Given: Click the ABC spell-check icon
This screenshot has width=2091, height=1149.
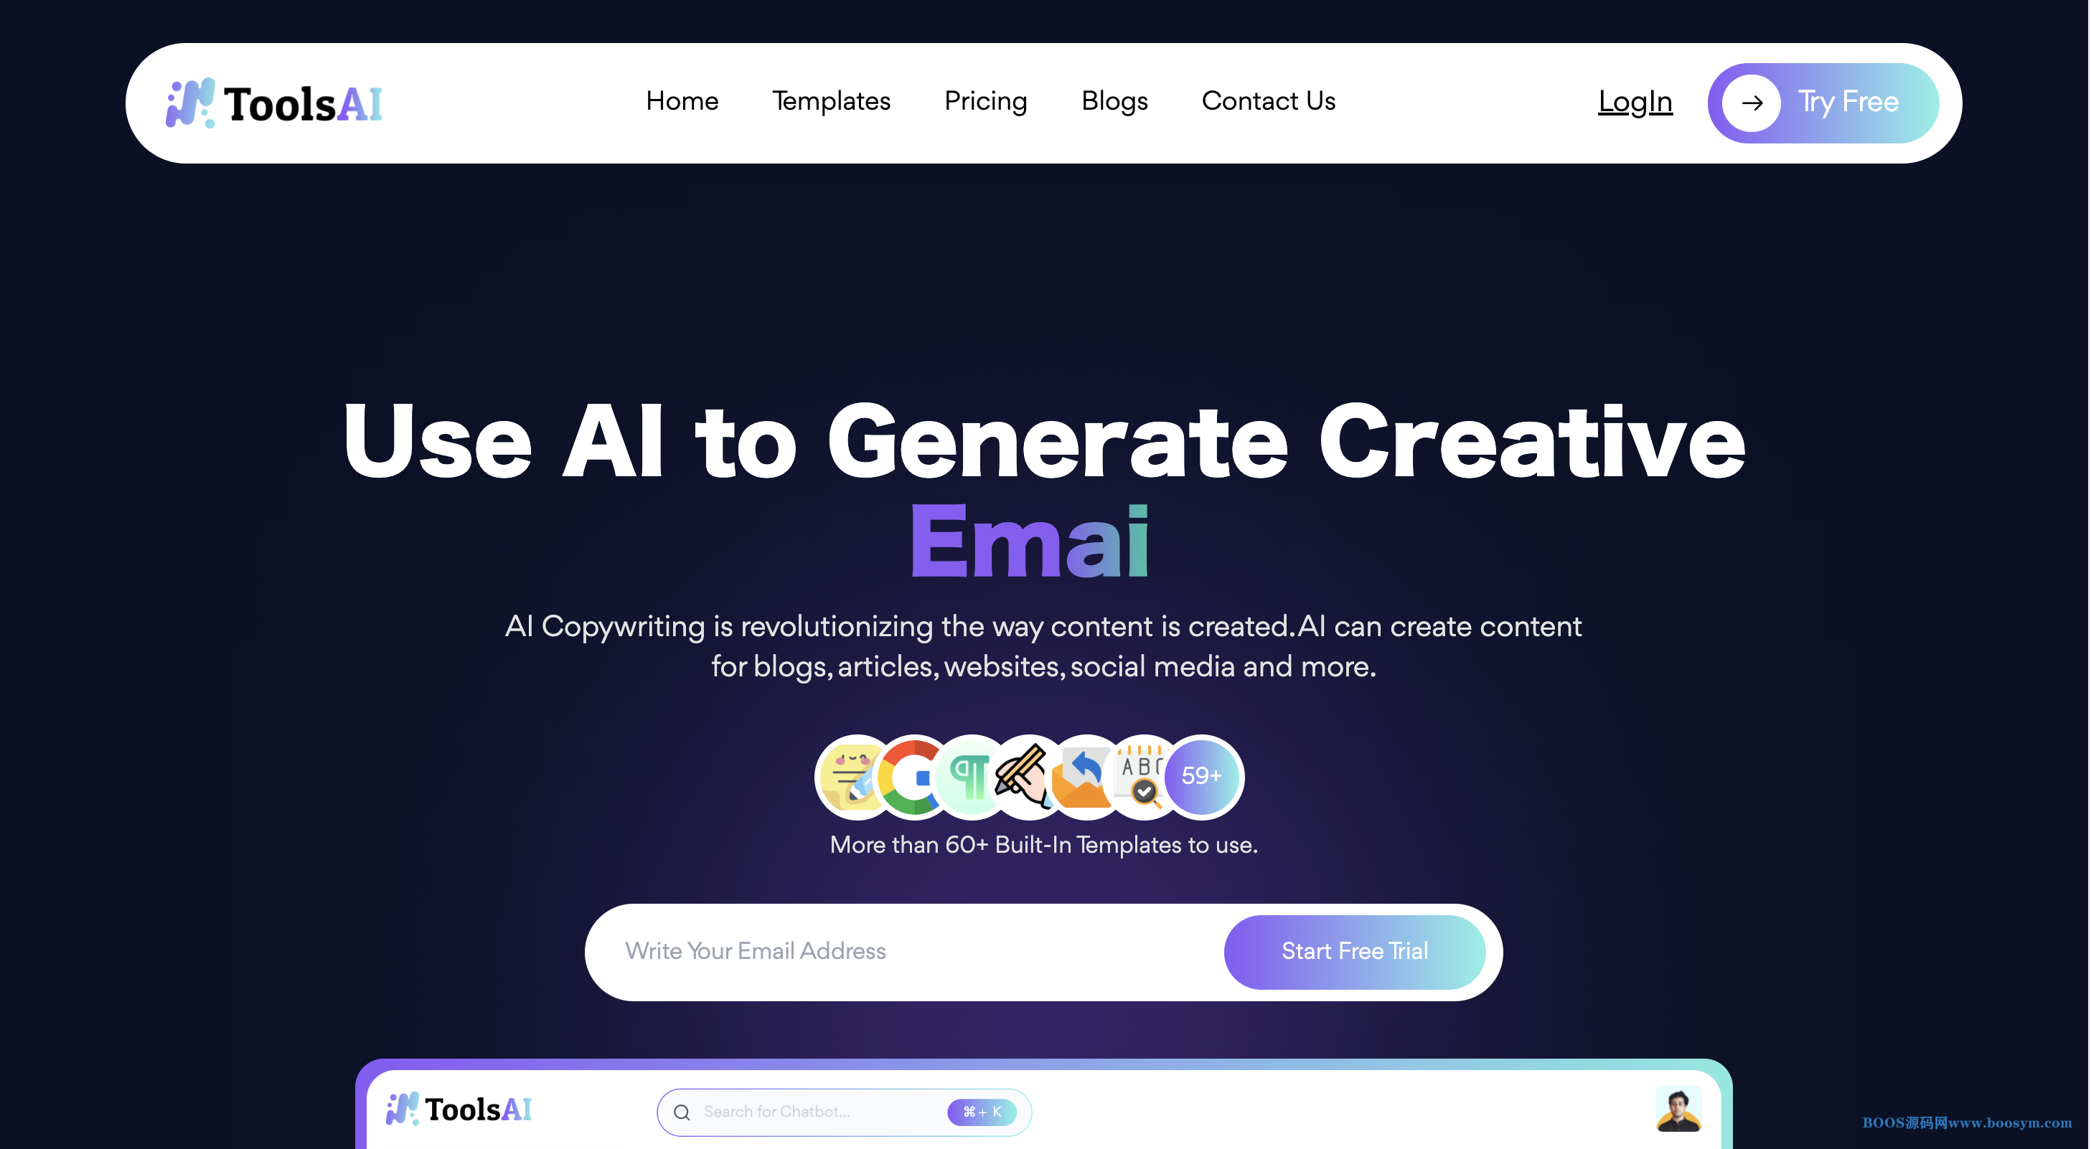Looking at the screenshot, I should click(x=1142, y=775).
